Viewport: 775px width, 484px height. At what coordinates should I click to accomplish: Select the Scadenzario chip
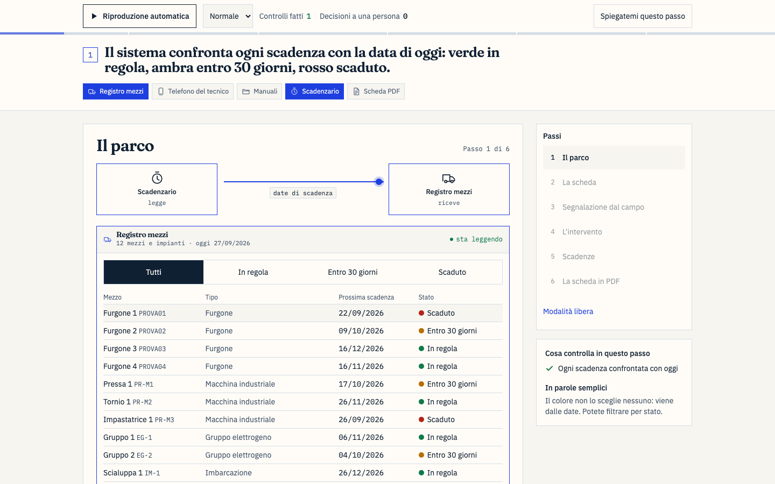point(314,91)
